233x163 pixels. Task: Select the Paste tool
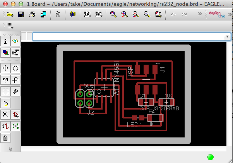[x=5, y=103]
